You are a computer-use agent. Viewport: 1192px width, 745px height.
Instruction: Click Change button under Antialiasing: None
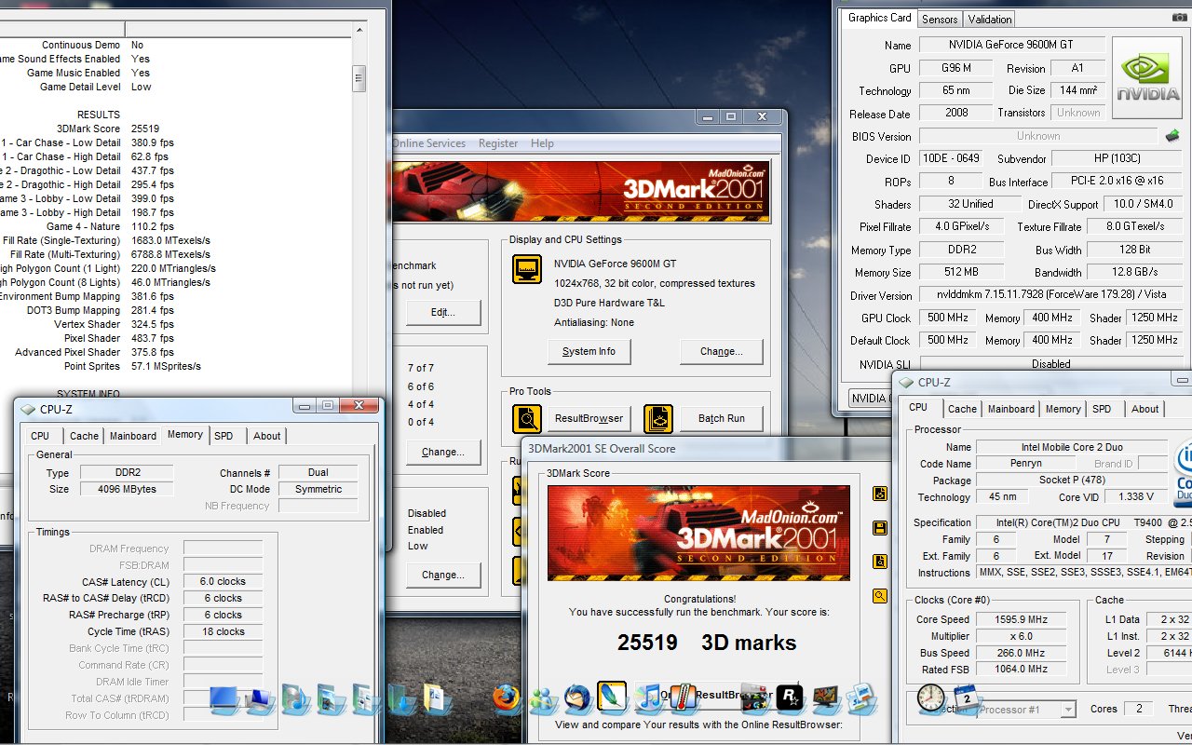(722, 351)
